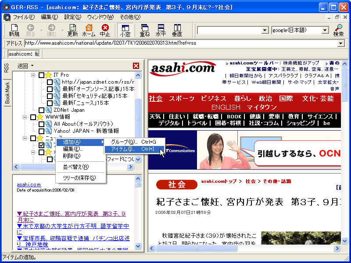Collapse the WWW情報 tree node
The width and height of the screenshot is (351, 263).
[x=25, y=117]
